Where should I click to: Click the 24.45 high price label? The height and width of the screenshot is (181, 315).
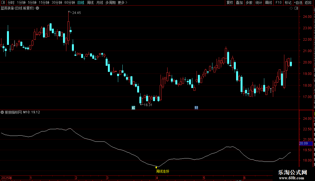[77, 13]
